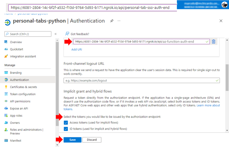
Task: Delete the az-function-auth-end redirect URI
Action: 214,42
